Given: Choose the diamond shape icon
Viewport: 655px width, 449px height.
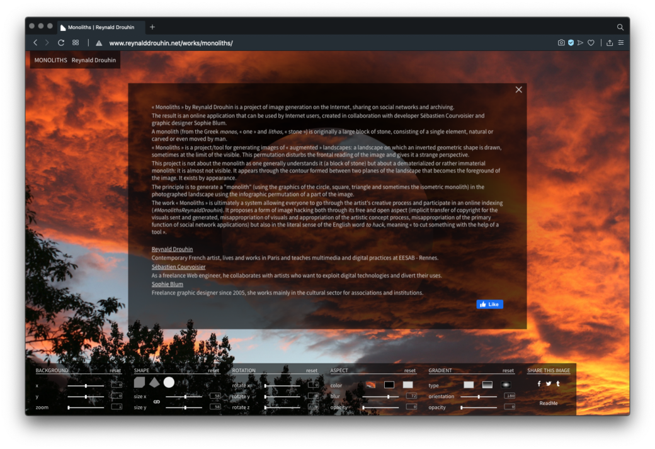Looking at the screenshot, I should pyautogui.click(x=154, y=382).
